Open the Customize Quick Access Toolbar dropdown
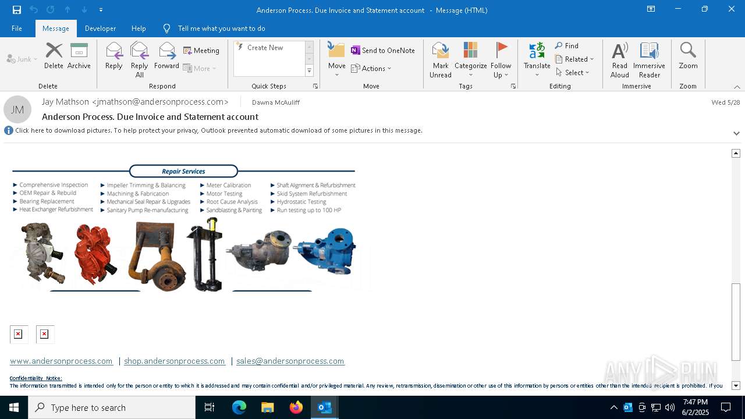The image size is (745, 419). (x=101, y=10)
